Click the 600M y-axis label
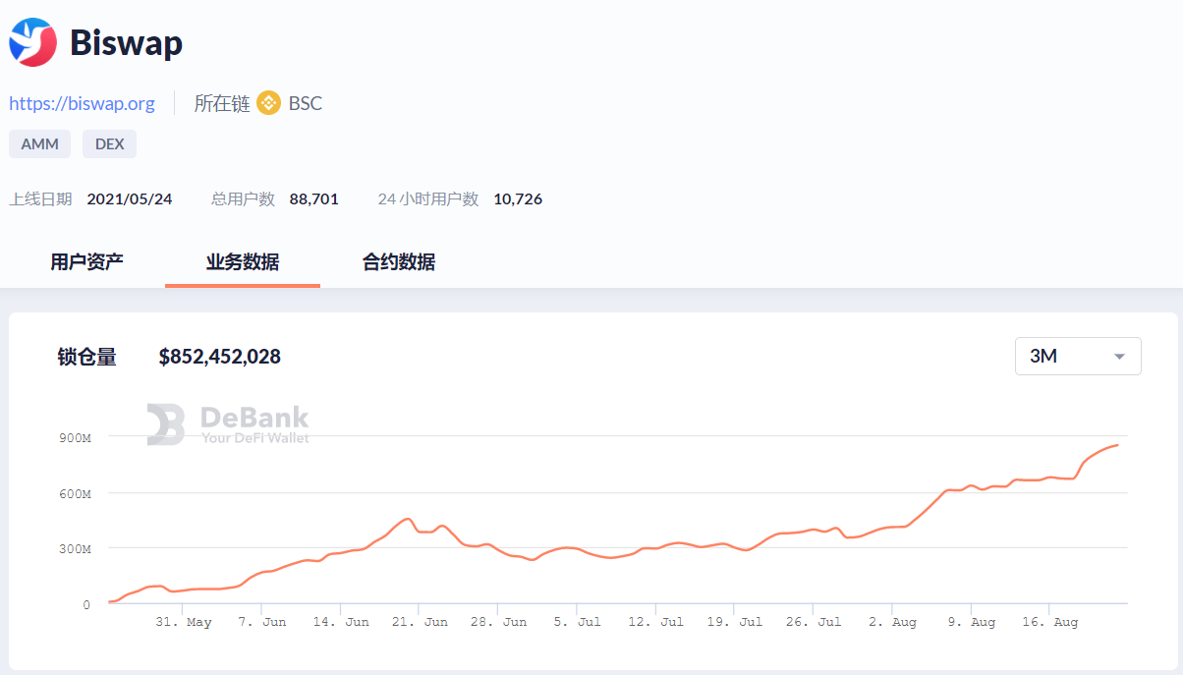Image resolution: width=1183 pixels, height=675 pixels. click(75, 493)
